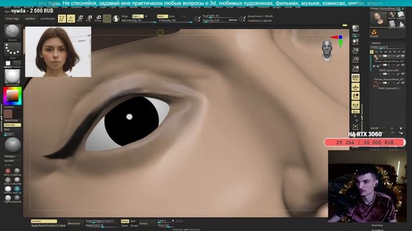
Task: Select the Move transform tool
Action: click(80, 19)
